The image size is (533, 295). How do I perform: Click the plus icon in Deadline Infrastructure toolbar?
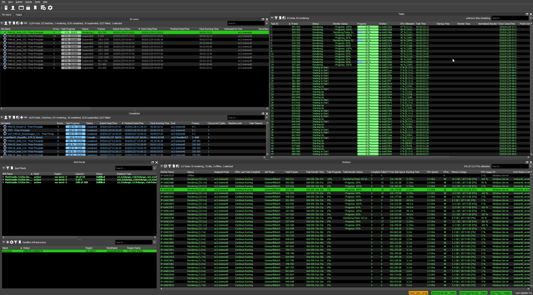pos(7,242)
